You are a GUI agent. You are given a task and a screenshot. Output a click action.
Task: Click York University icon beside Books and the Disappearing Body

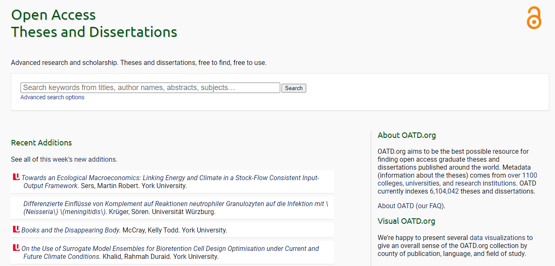tap(16, 230)
